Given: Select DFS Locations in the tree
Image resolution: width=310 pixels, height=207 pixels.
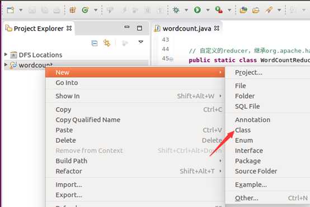Looking at the screenshot, I should point(40,55).
